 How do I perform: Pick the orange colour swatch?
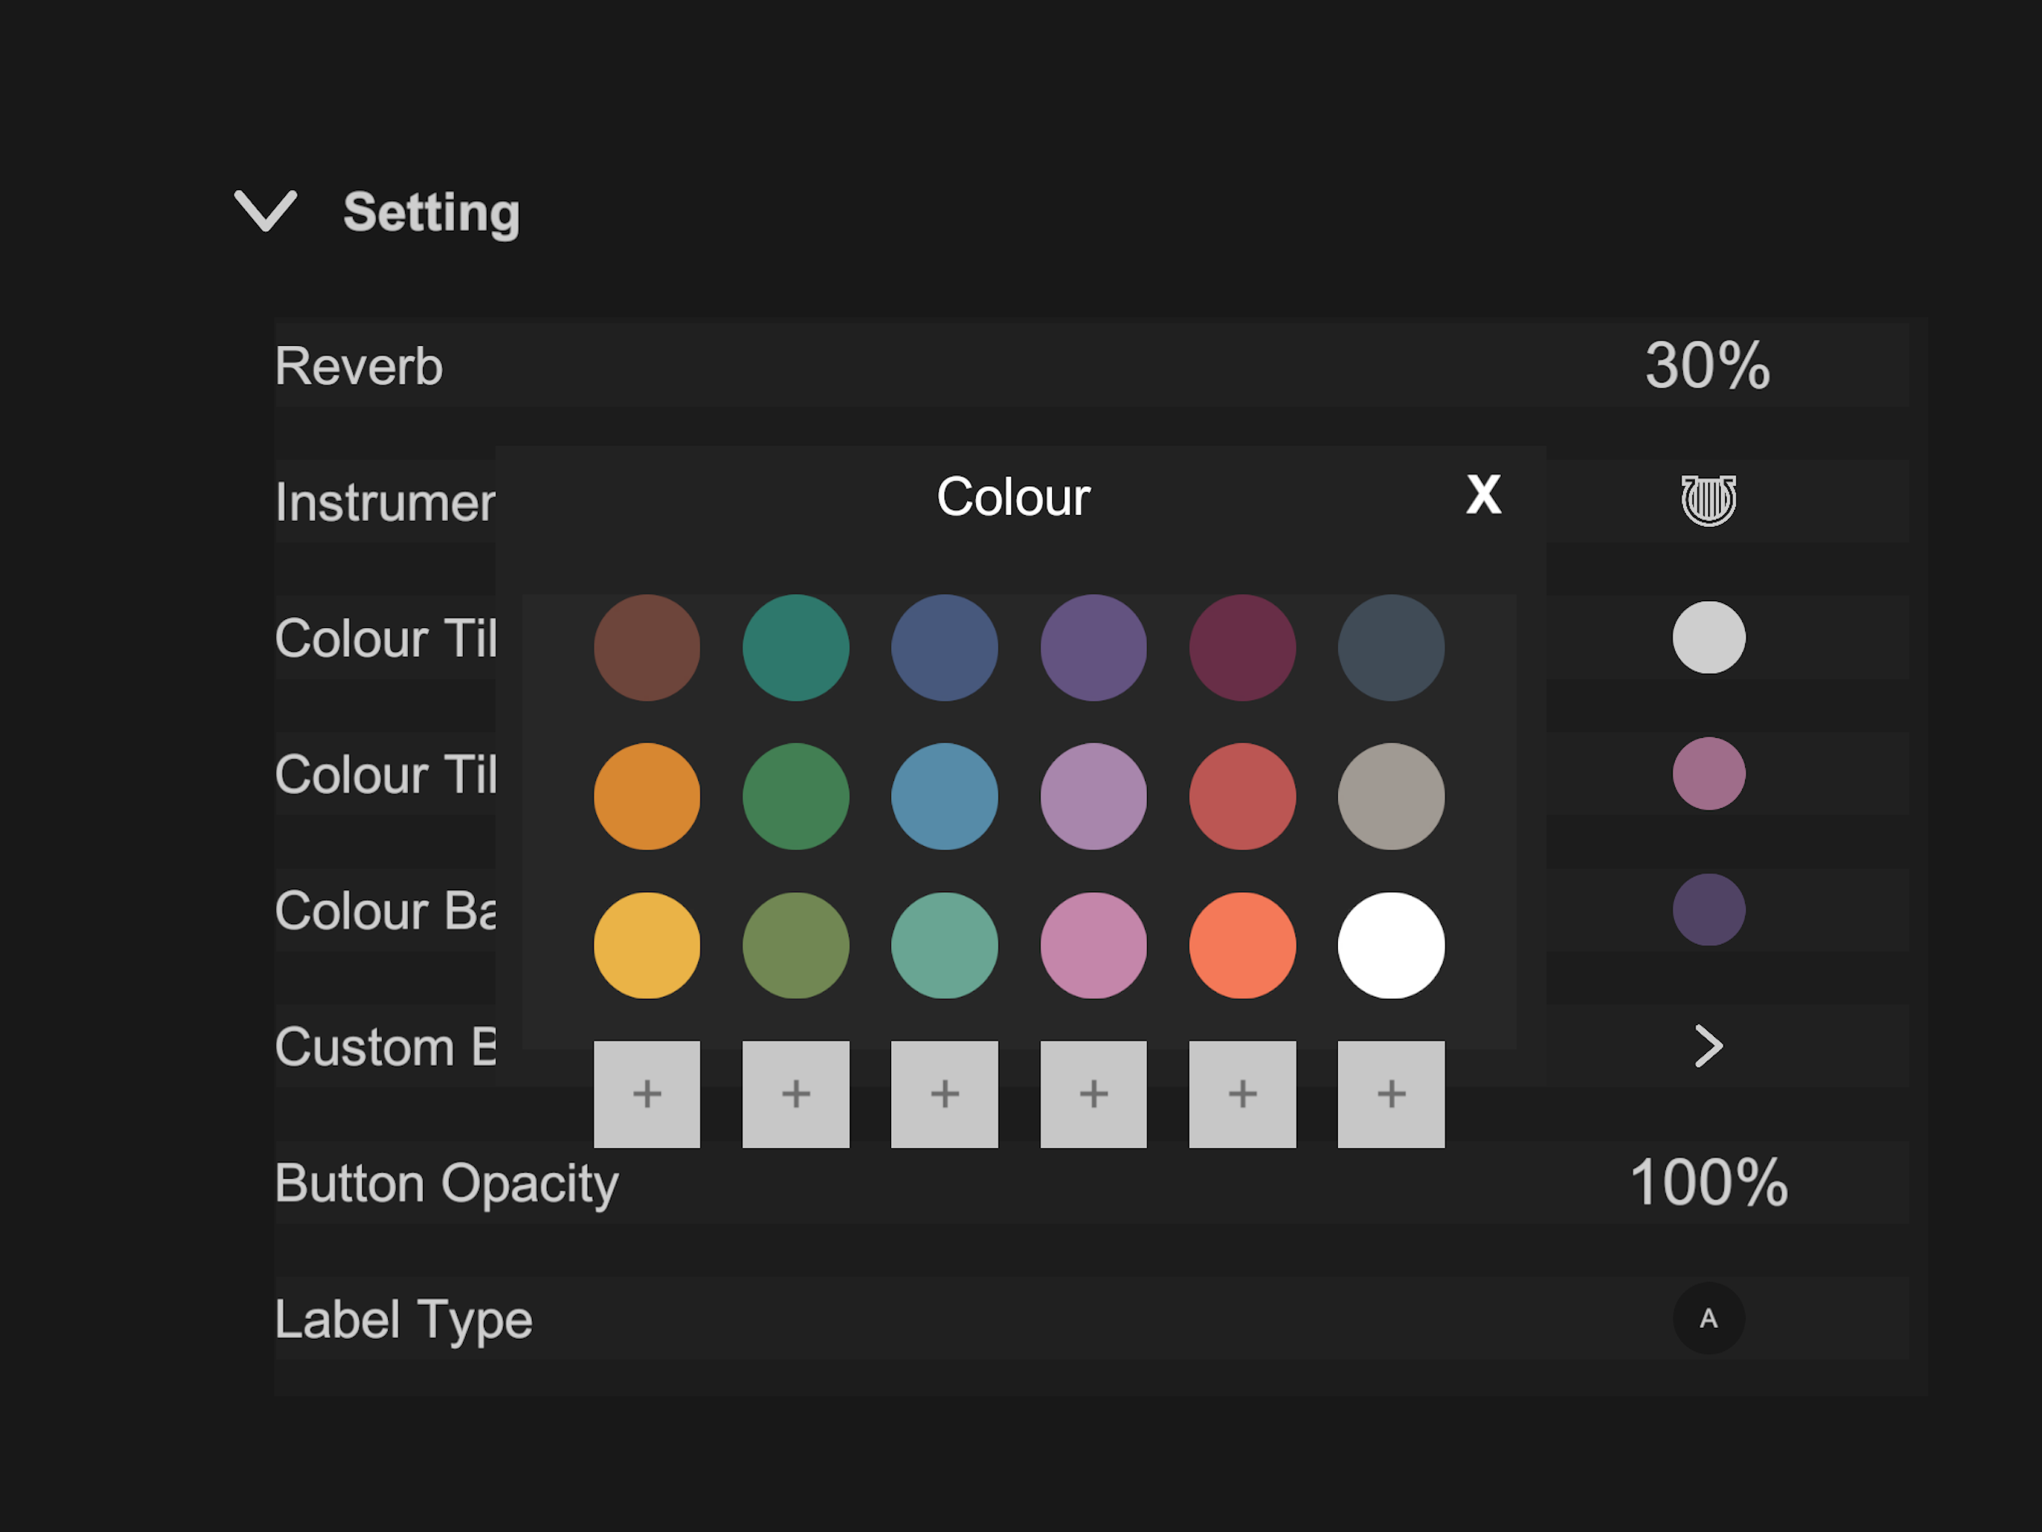point(647,797)
